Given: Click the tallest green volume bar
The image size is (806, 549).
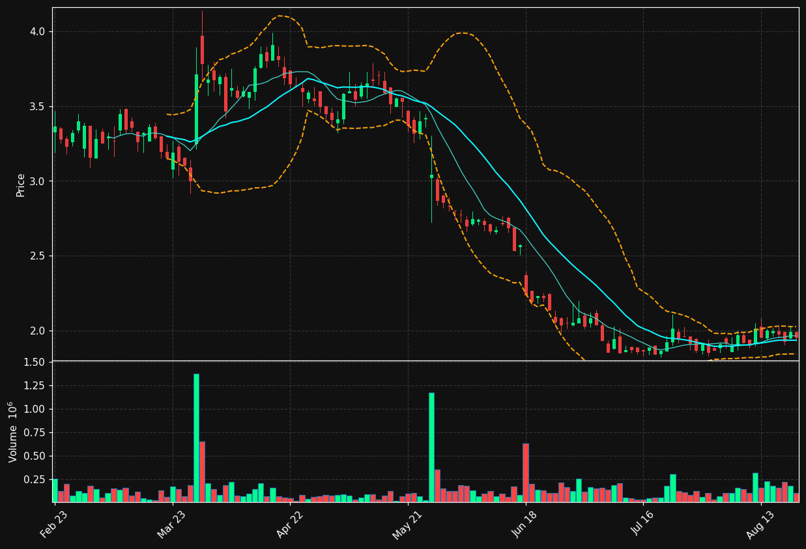Looking at the screenshot, I should (x=196, y=438).
